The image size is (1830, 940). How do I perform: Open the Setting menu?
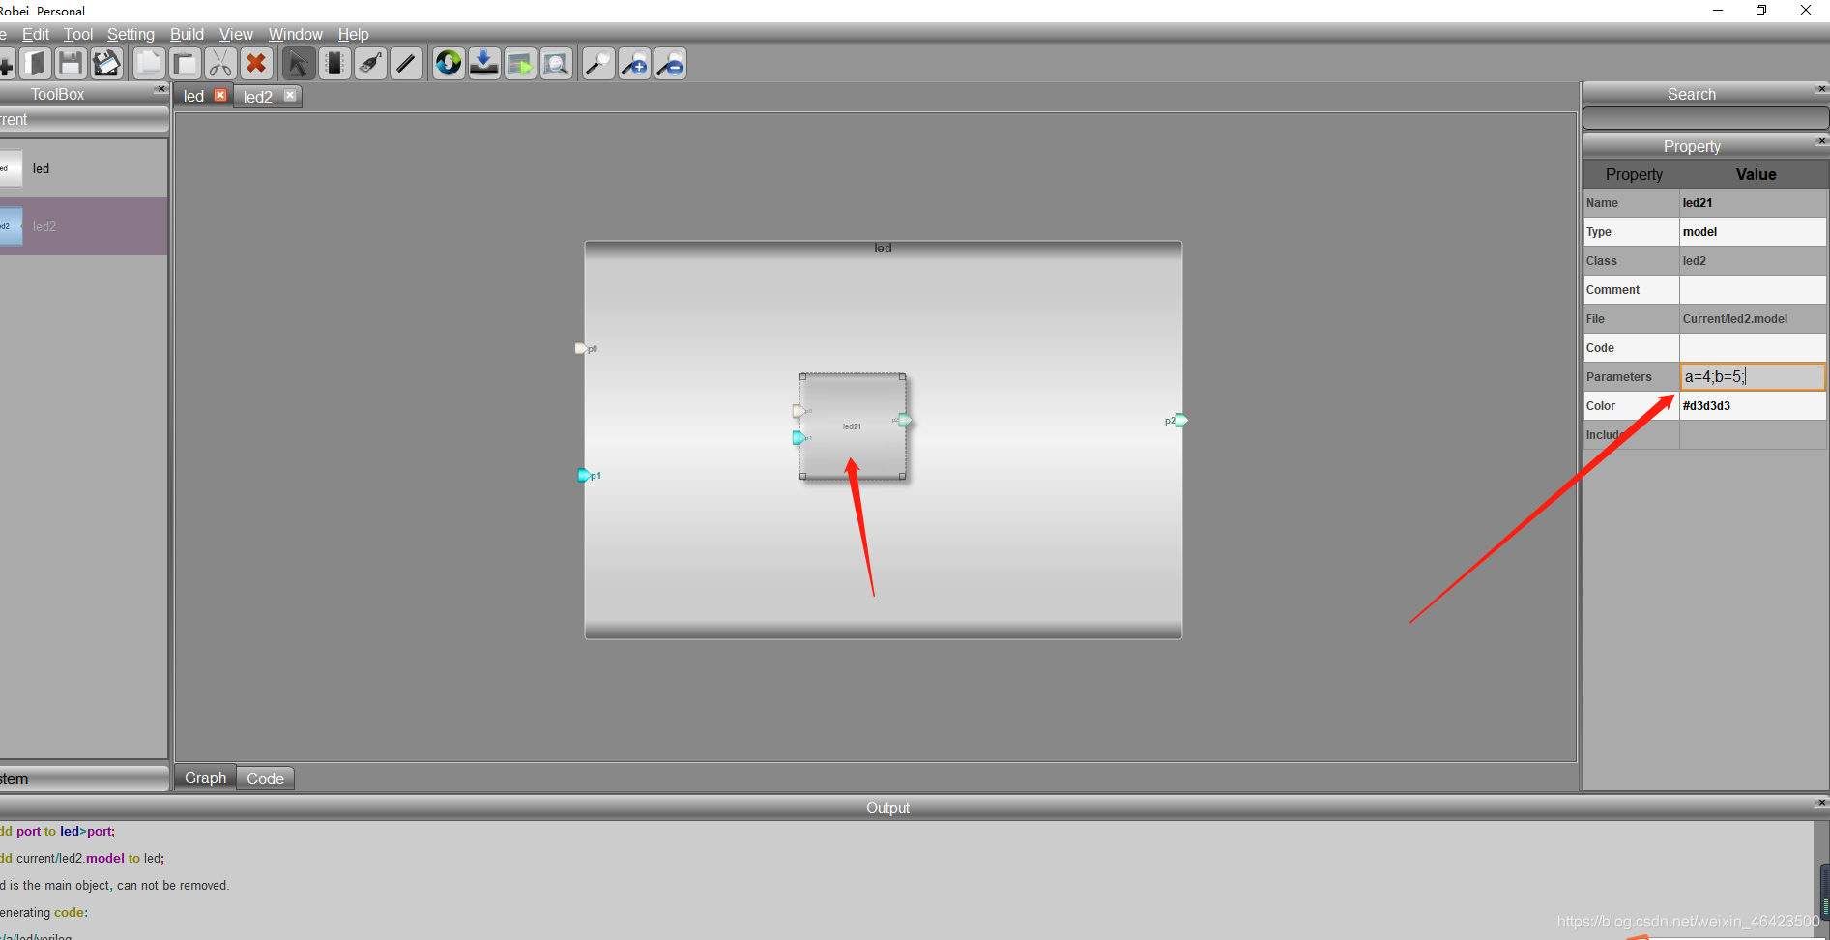[x=131, y=34]
